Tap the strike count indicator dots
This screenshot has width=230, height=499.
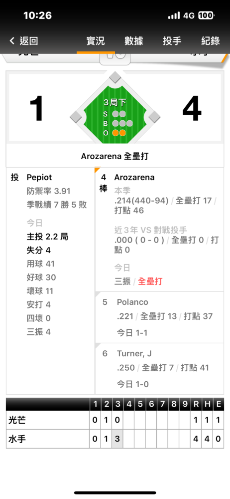point(119,114)
